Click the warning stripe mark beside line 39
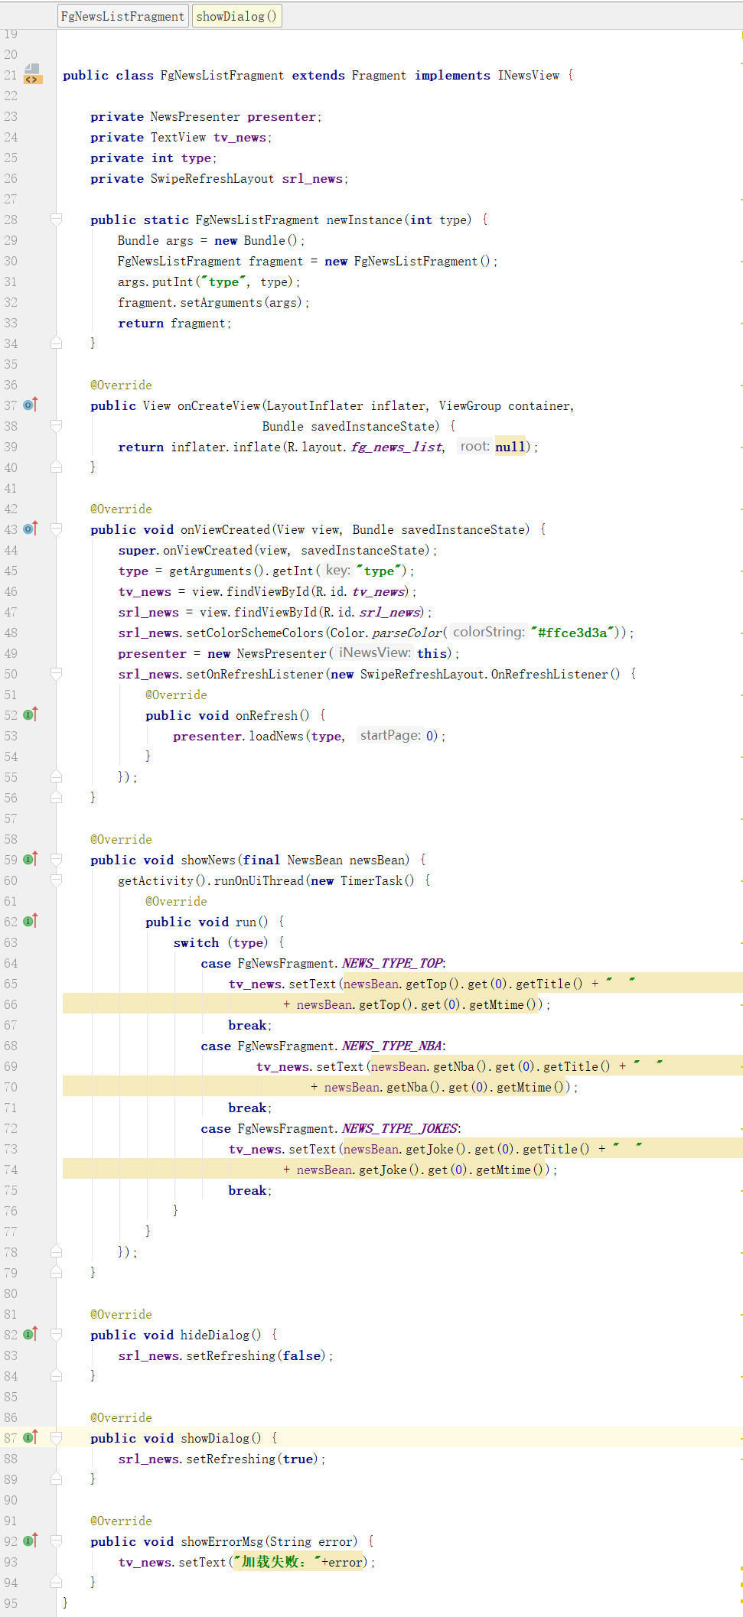The image size is (743, 1617). [741, 447]
